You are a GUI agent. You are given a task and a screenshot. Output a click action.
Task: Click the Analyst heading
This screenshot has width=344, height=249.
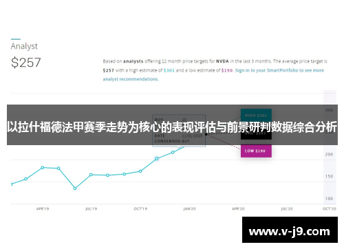pyautogui.click(x=24, y=46)
